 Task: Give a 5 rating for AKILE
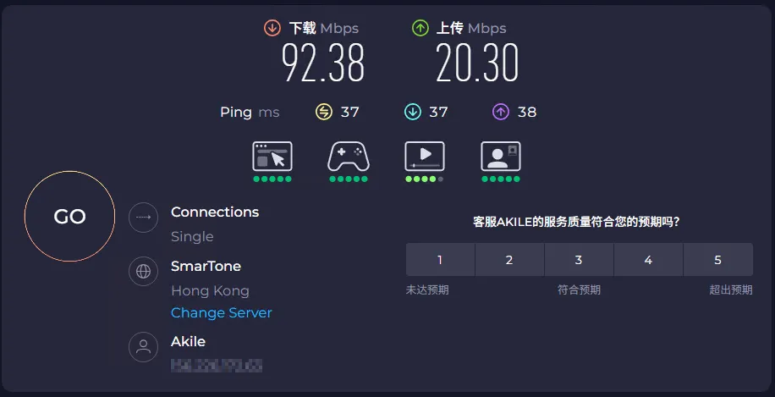click(717, 260)
